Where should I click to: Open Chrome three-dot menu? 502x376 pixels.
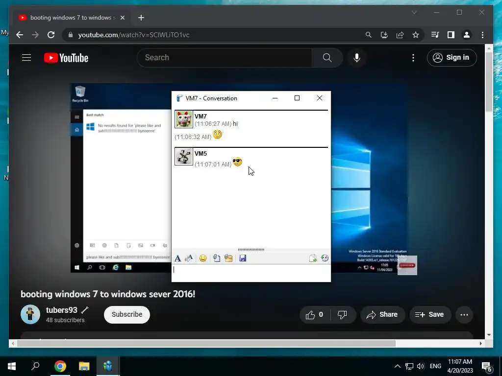tap(482, 35)
